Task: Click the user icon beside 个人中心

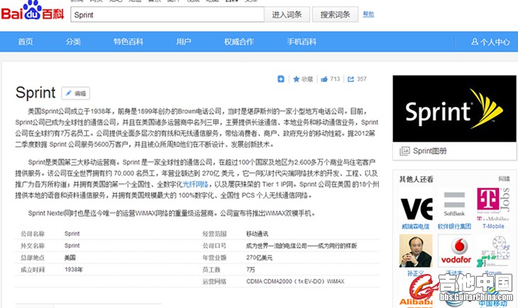Action: [475, 42]
